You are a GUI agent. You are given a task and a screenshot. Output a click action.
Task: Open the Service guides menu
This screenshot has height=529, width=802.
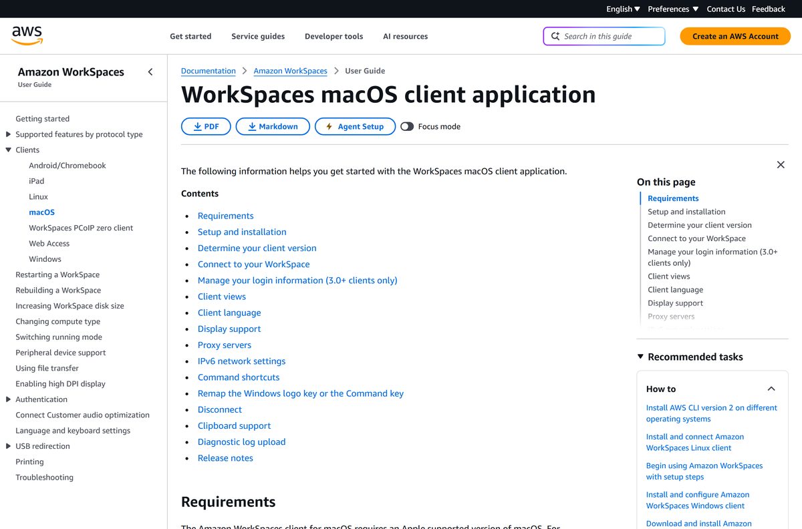click(x=258, y=36)
